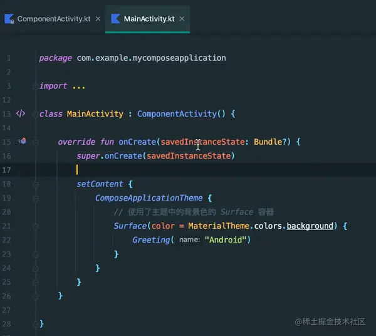Click the override keyword on line 15
This screenshot has width=376, height=336.
click(76, 142)
